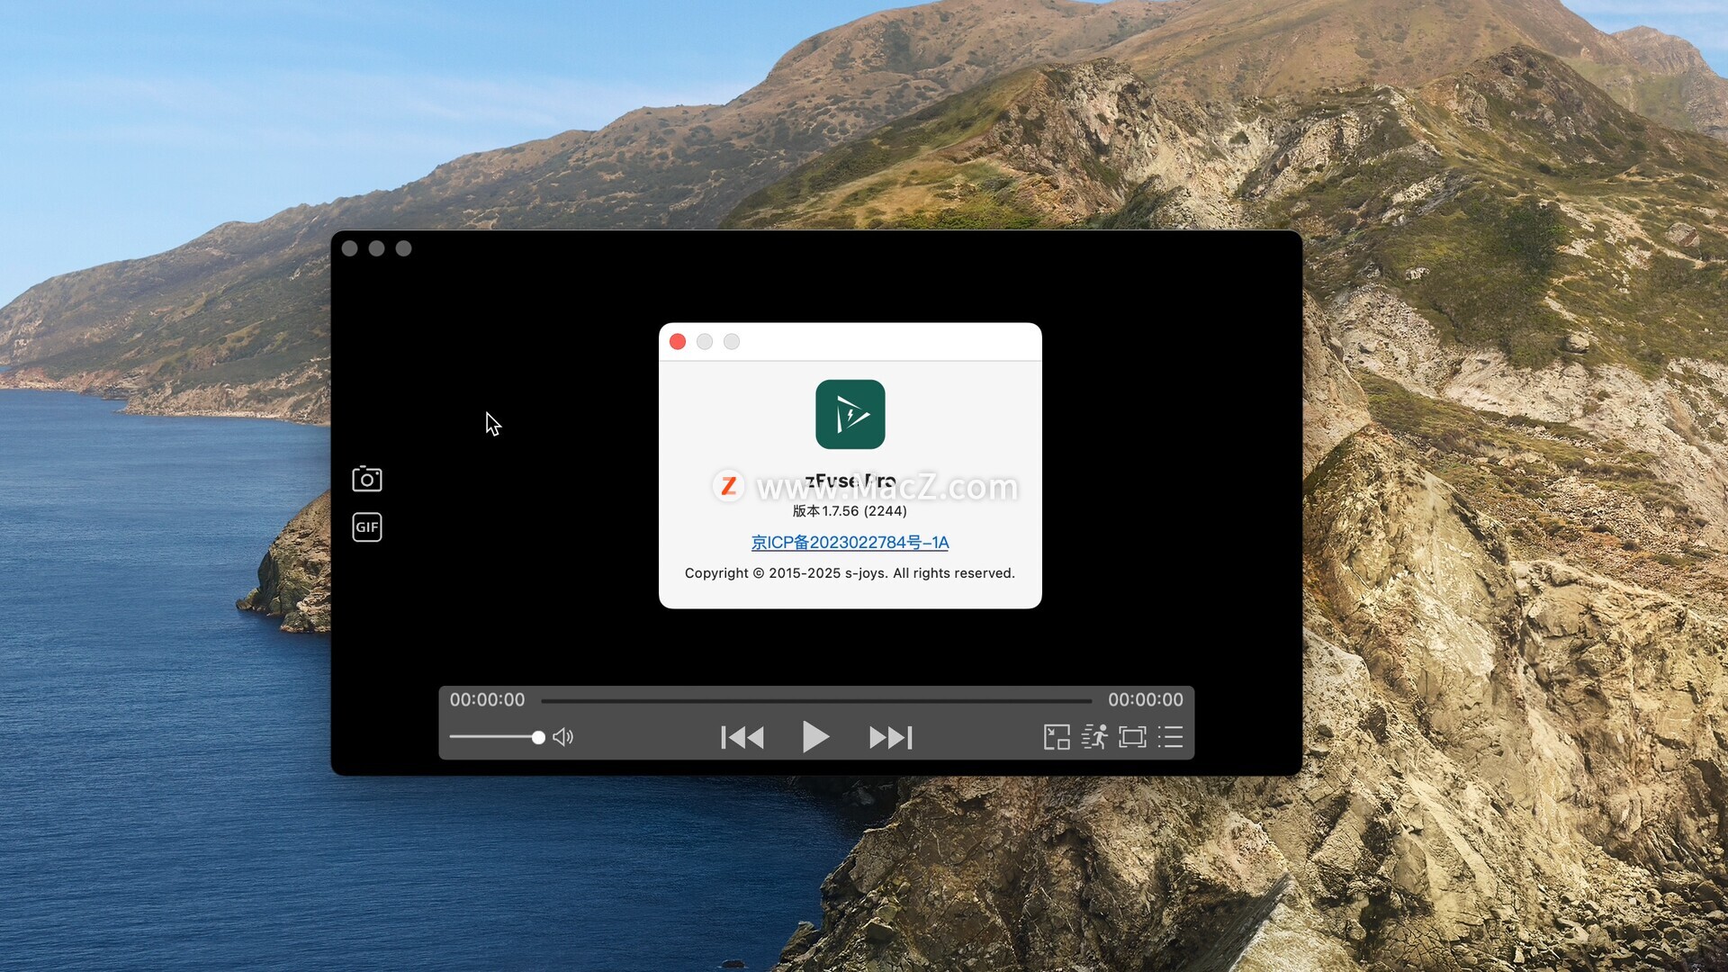Image resolution: width=1728 pixels, height=972 pixels.
Task: Click the total duration time label
Action: (1145, 700)
